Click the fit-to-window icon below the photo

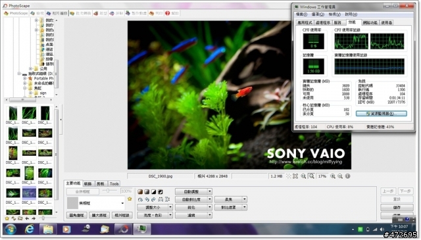(x=295, y=176)
